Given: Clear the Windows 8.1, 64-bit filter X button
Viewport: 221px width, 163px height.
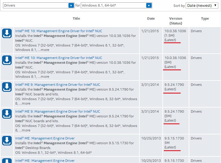Looking at the screenshot, I should coord(149,5).
